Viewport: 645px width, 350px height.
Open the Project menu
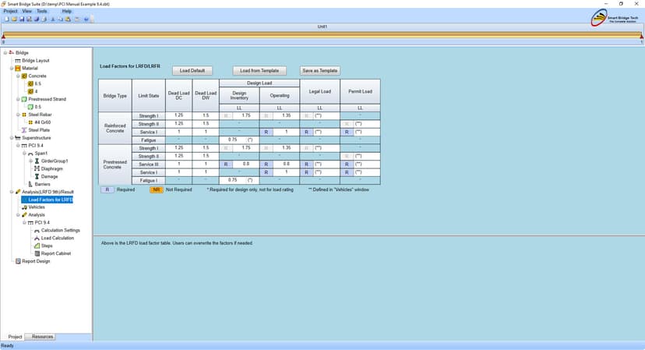[10, 11]
